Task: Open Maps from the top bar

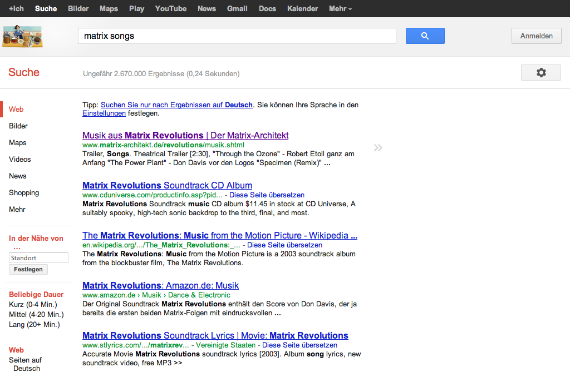Action: tap(109, 8)
